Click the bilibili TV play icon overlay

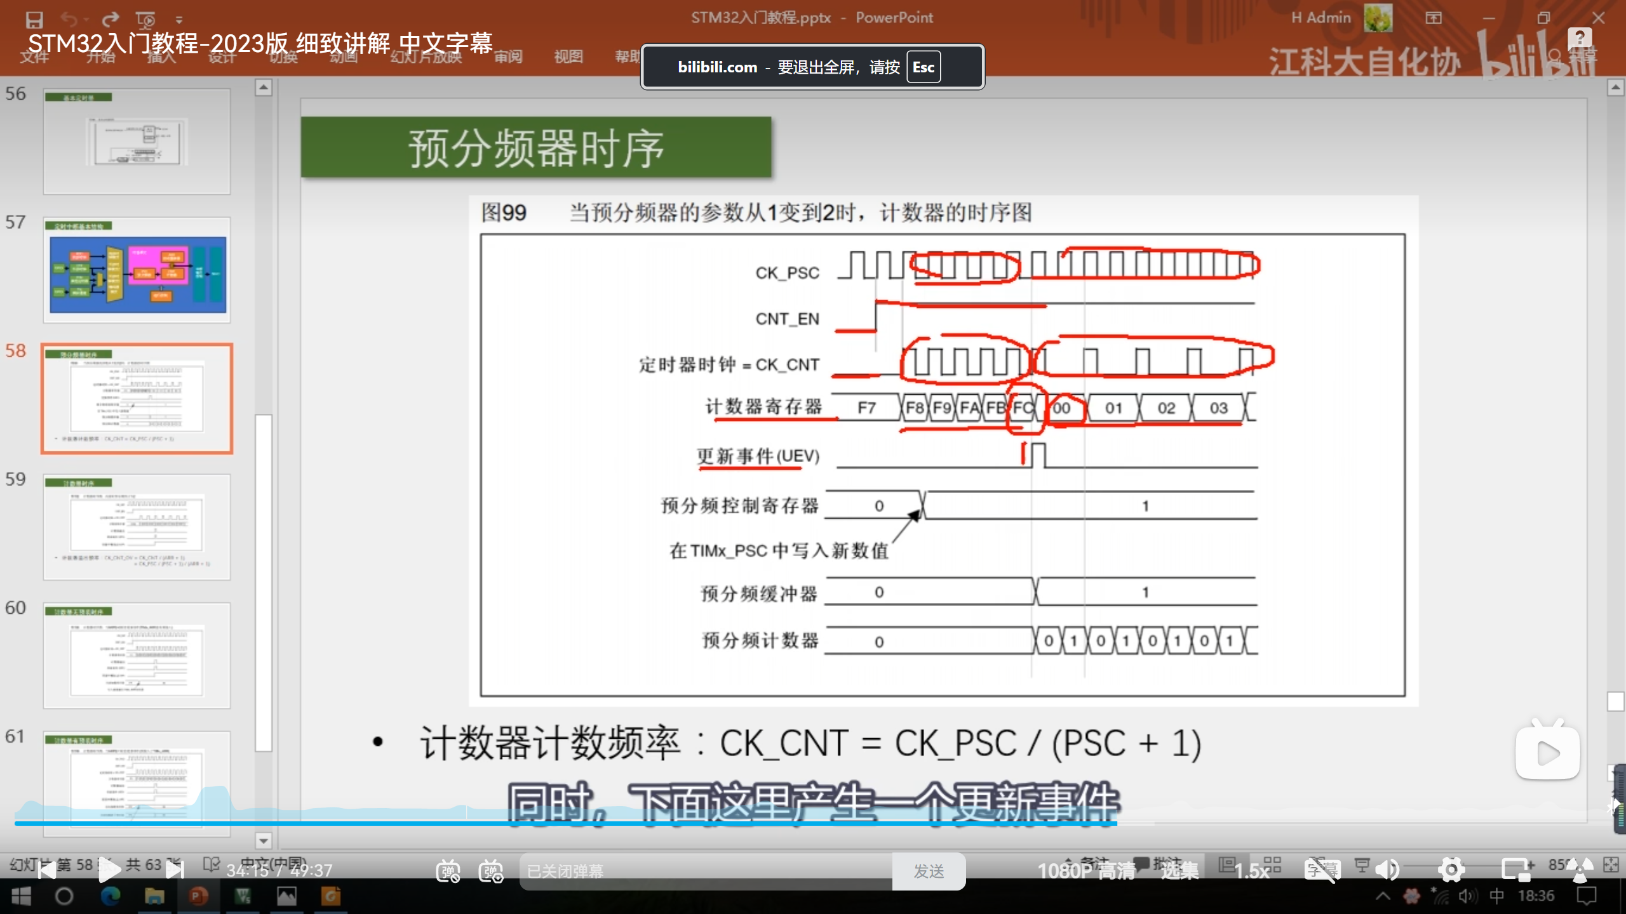[1547, 752]
